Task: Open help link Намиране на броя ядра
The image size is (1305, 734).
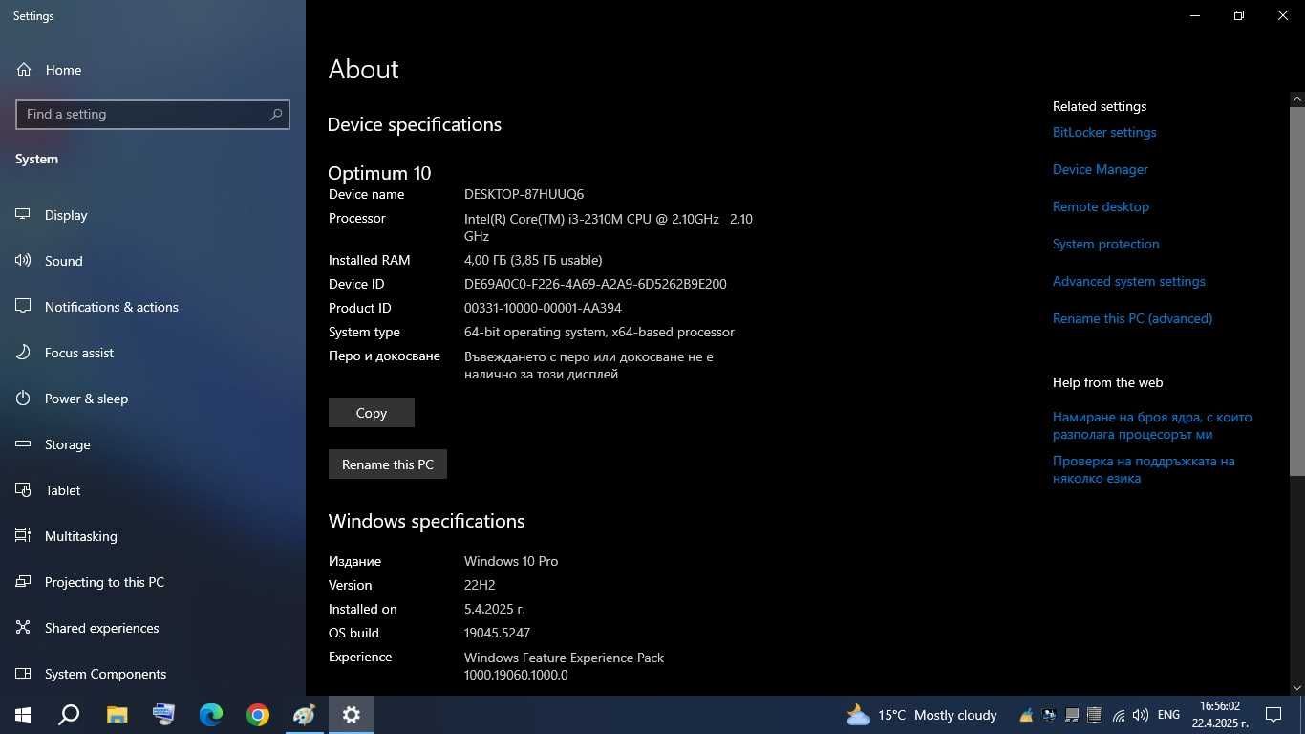Action: [x=1152, y=425]
